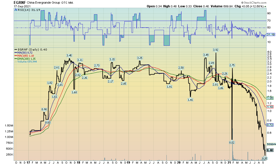Click the green 1.35 EMA value tag
This screenshot has height=165, width=276.
point(270,98)
